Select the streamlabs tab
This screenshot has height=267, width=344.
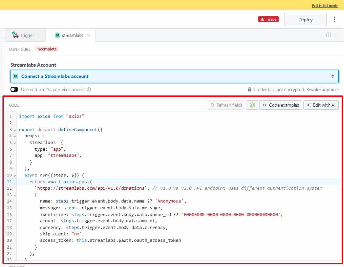click(x=71, y=35)
